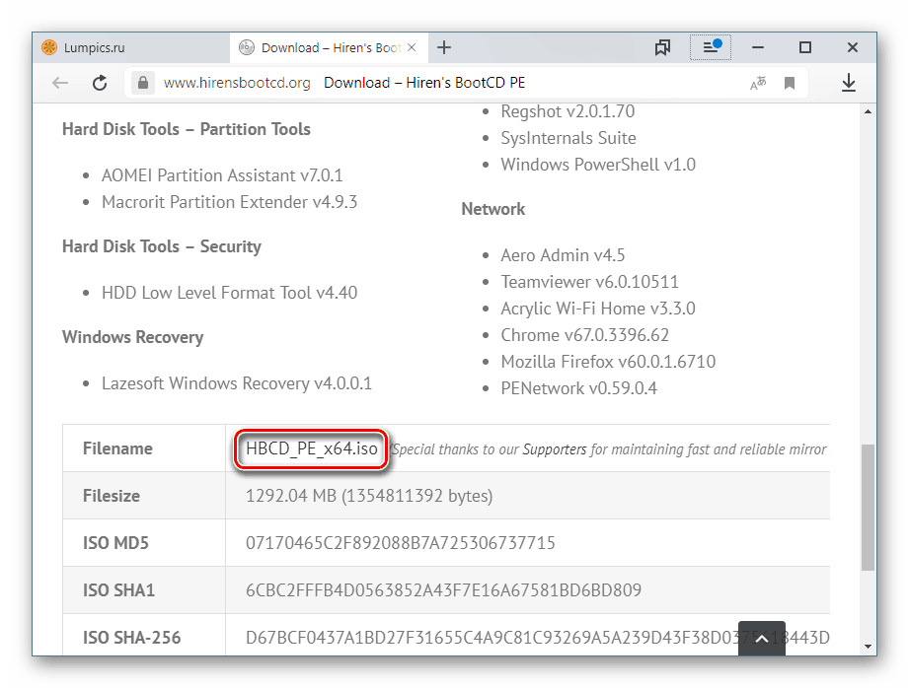Click the address bar showing www.hirensbootcd.org
Image resolution: width=909 pixels, height=688 pixels.
point(237,84)
